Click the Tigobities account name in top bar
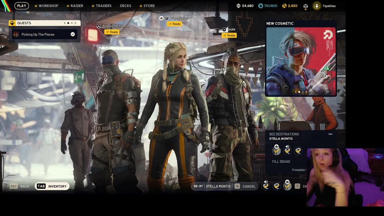The width and height of the screenshot is (384, 216). (329, 6)
